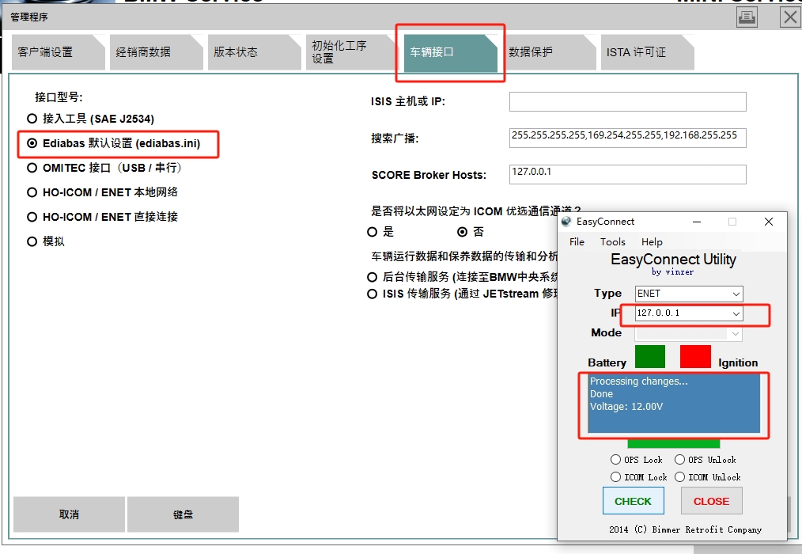This screenshot has height=554, width=802.
Task: Click the 取消 button
Action: coord(69,514)
